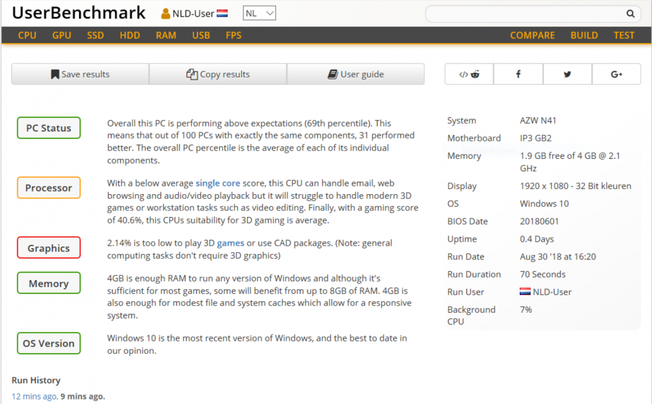Share results on Facebook
Image resolution: width=652 pixels, height=404 pixels.
click(518, 74)
